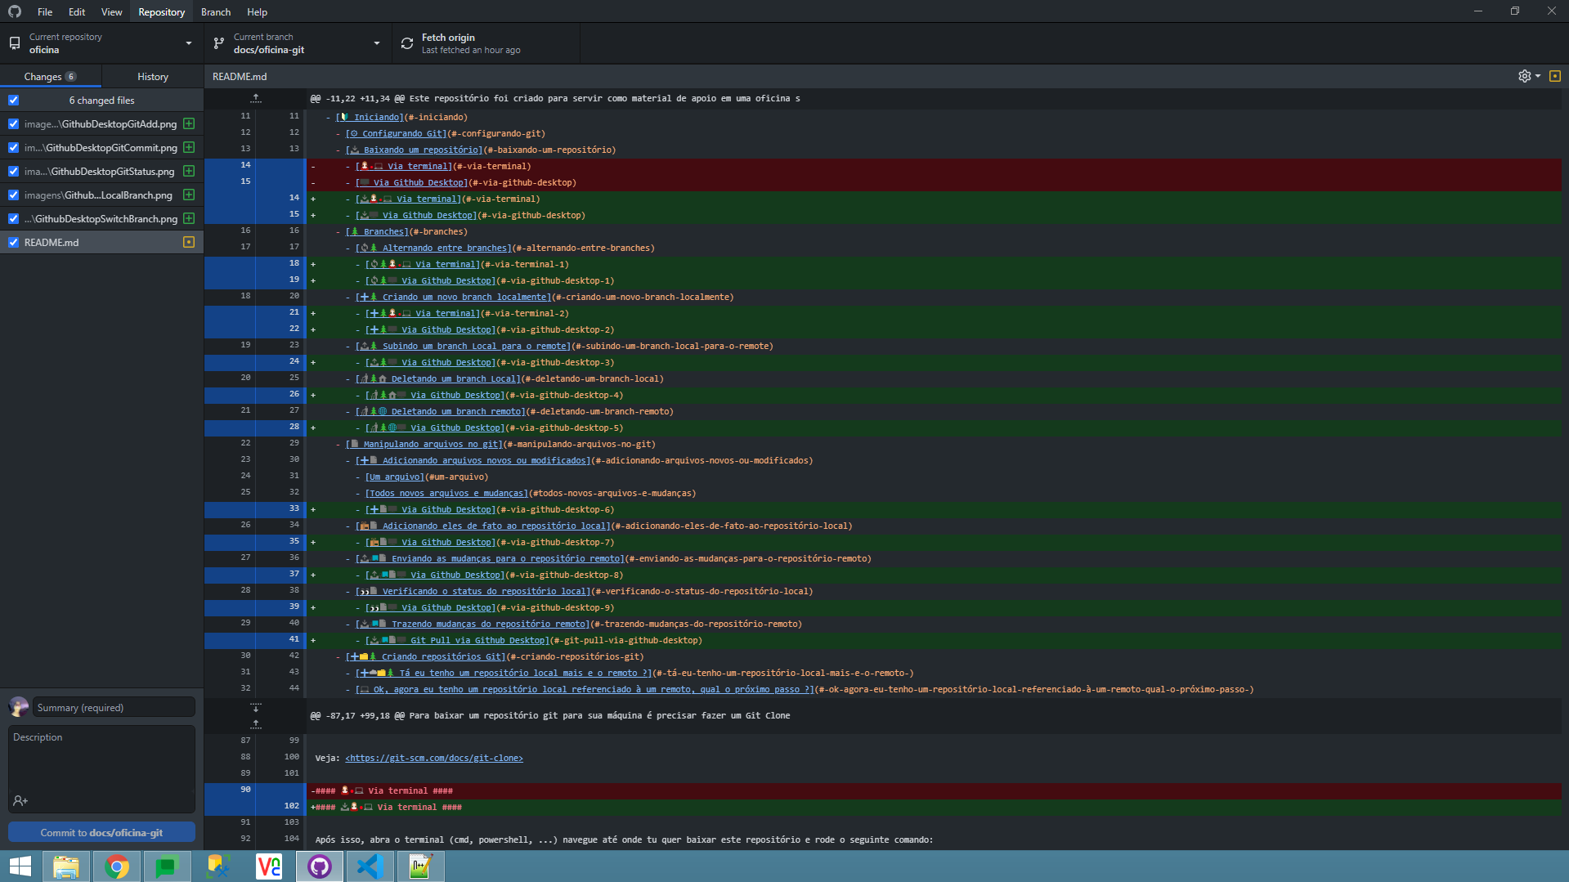Click the modified status icon at top right
This screenshot has height=882, width=1569.
coord(1555,76)
